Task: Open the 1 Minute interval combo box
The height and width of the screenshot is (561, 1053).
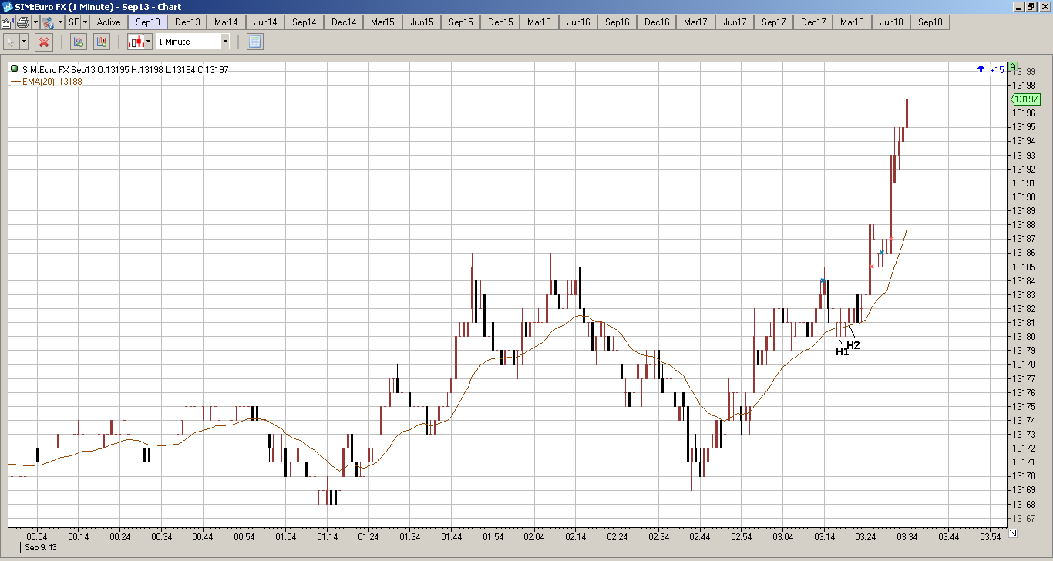Action: tap(193, 42)
